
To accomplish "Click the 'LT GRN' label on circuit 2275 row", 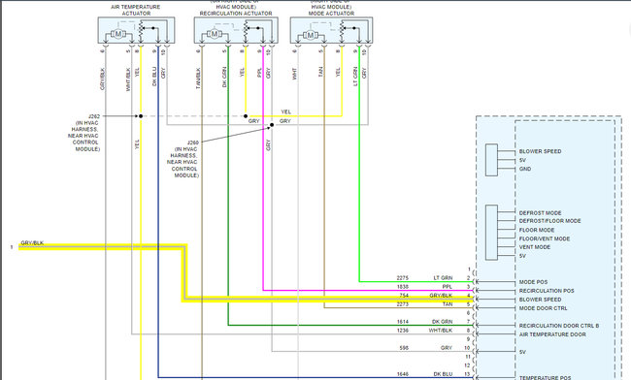I will pyautogui.click(x=443, y=277).
